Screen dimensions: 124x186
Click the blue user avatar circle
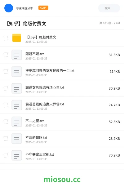coord(9,8)
